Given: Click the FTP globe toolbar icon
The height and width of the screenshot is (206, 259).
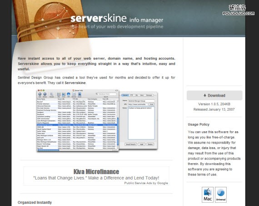Looking at the screenshot, I should [68, 94].
